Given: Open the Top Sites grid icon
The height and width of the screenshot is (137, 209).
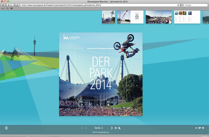Looking at the screenshot, I should coord(11,8).
